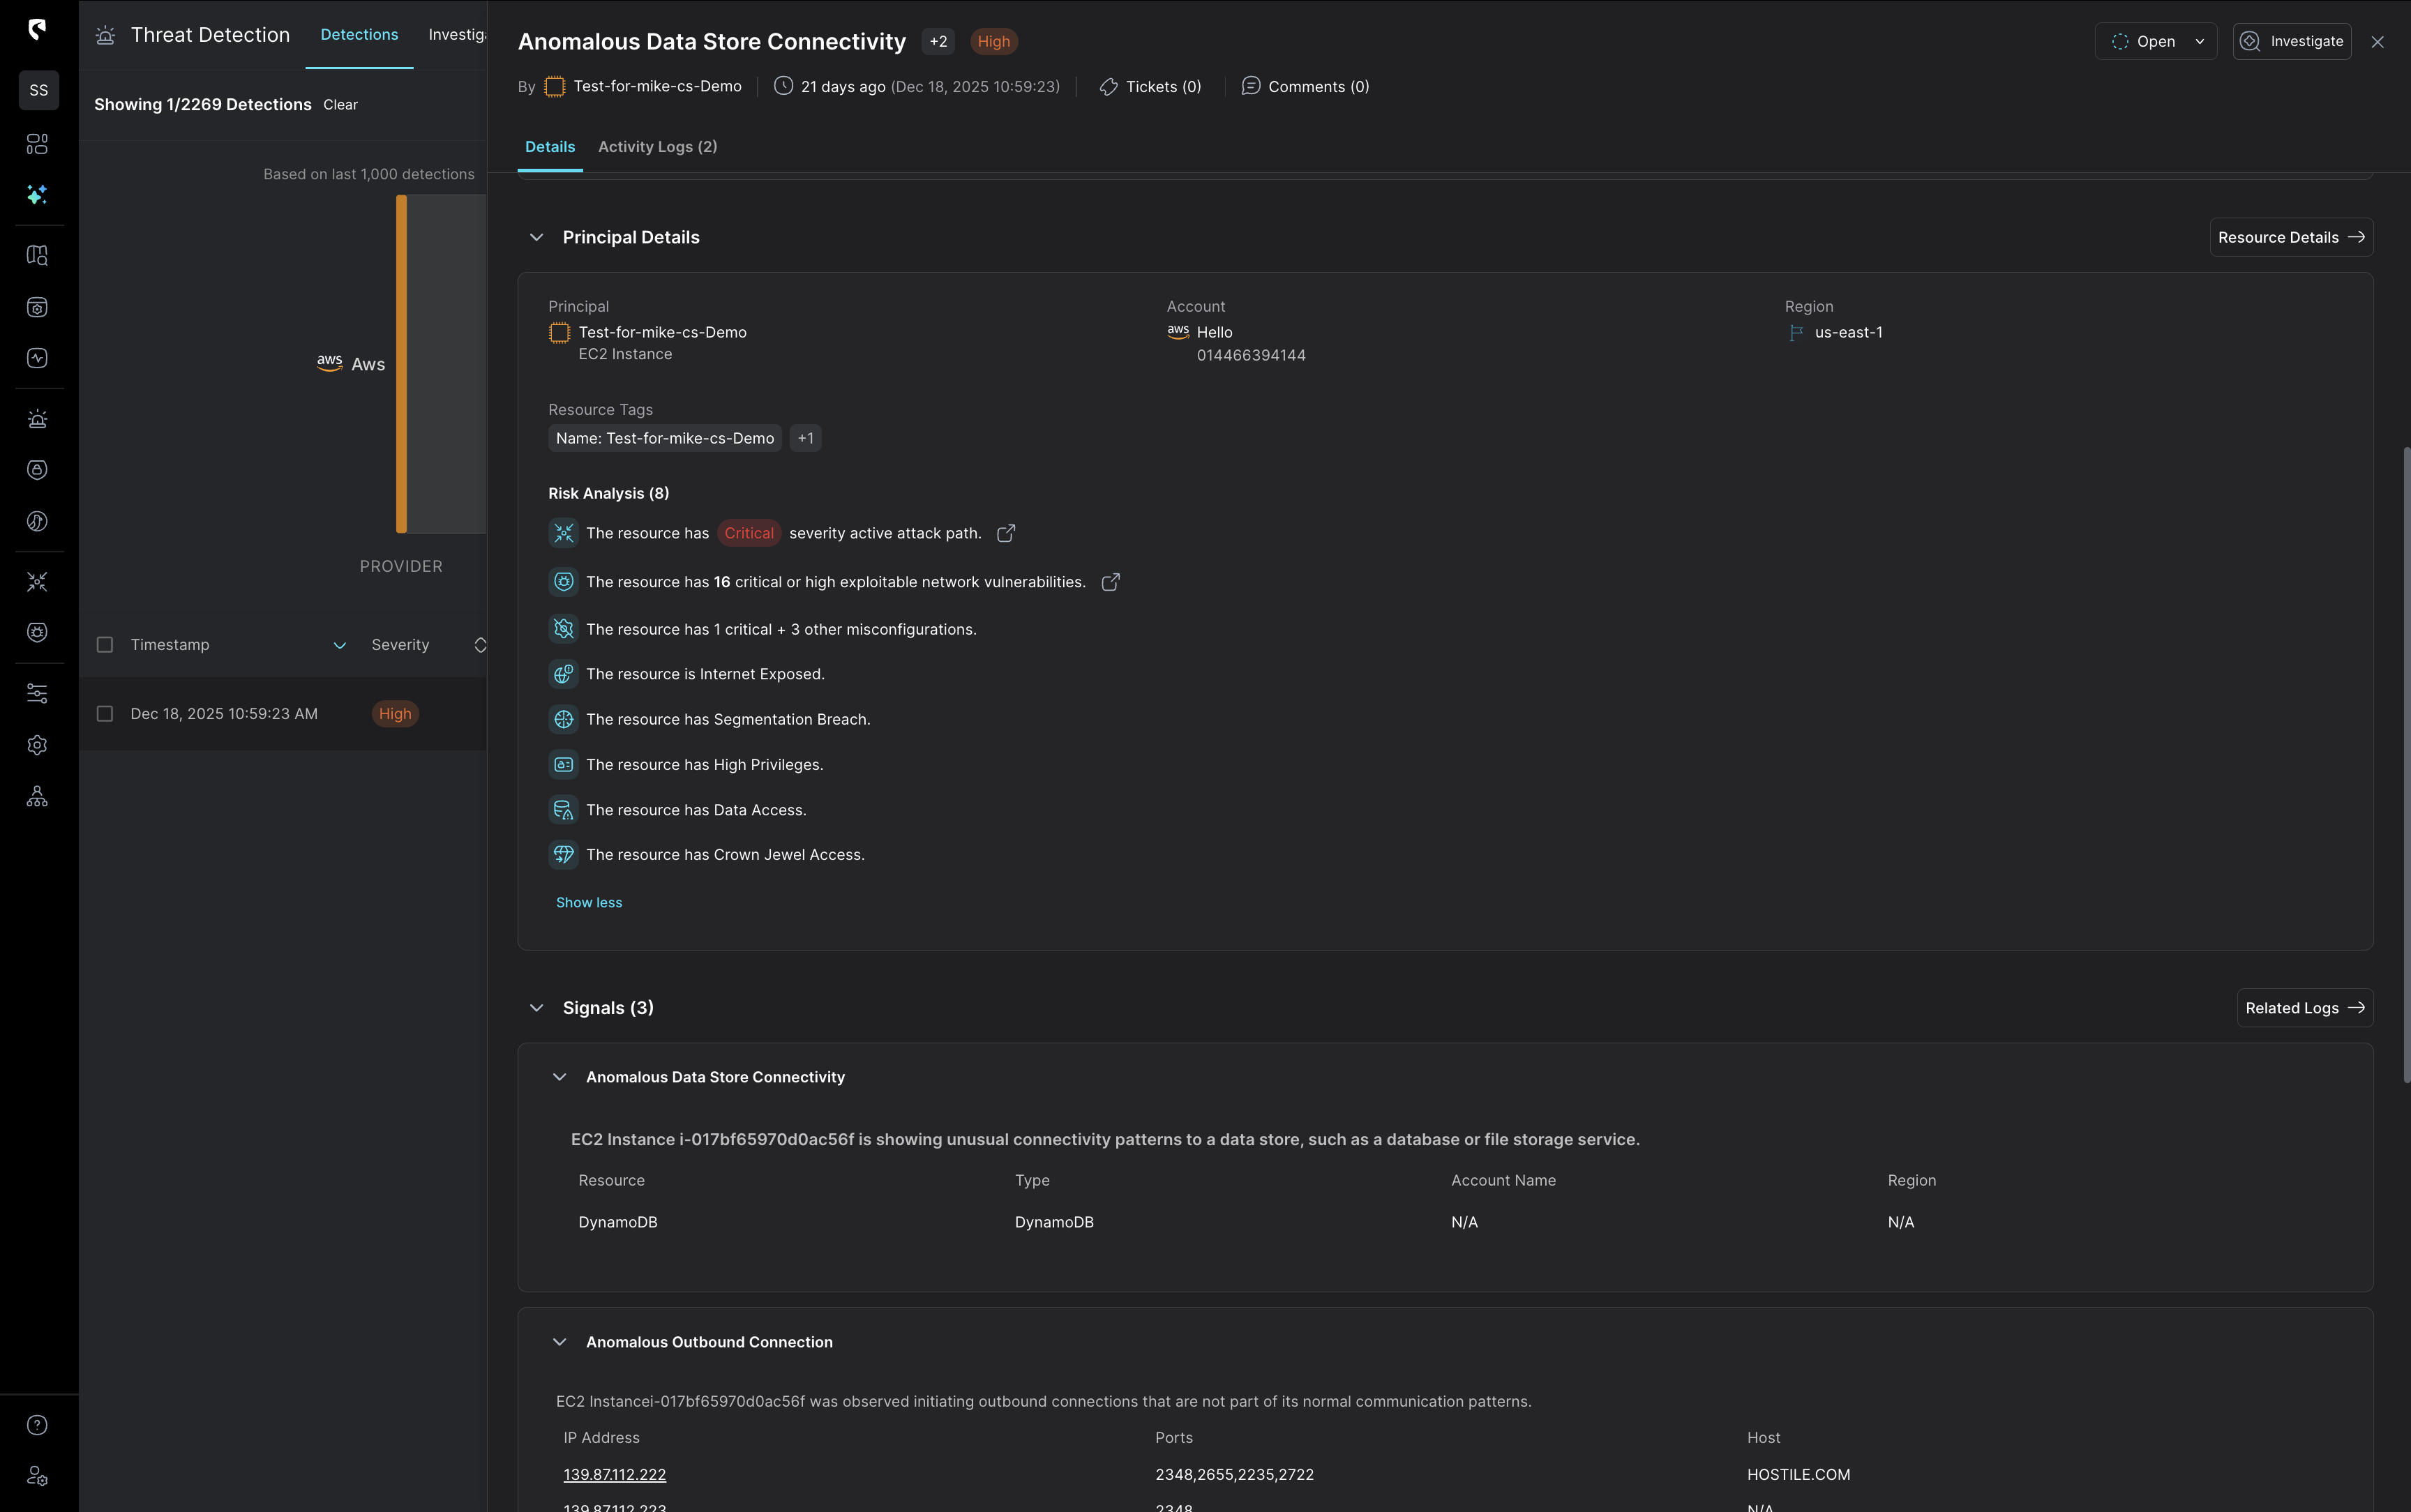Image resolution: width=2411 pixels, height=1512 pixels.
Task: Click the help question mark sidebar icon
Action: [37, 1425]
